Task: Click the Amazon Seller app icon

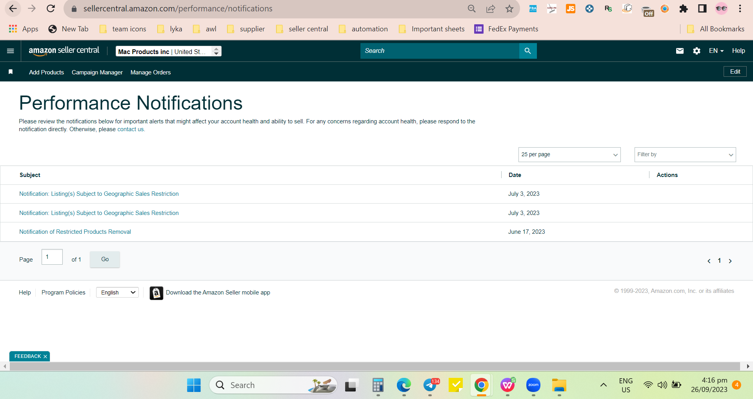Action: [156, 292]
